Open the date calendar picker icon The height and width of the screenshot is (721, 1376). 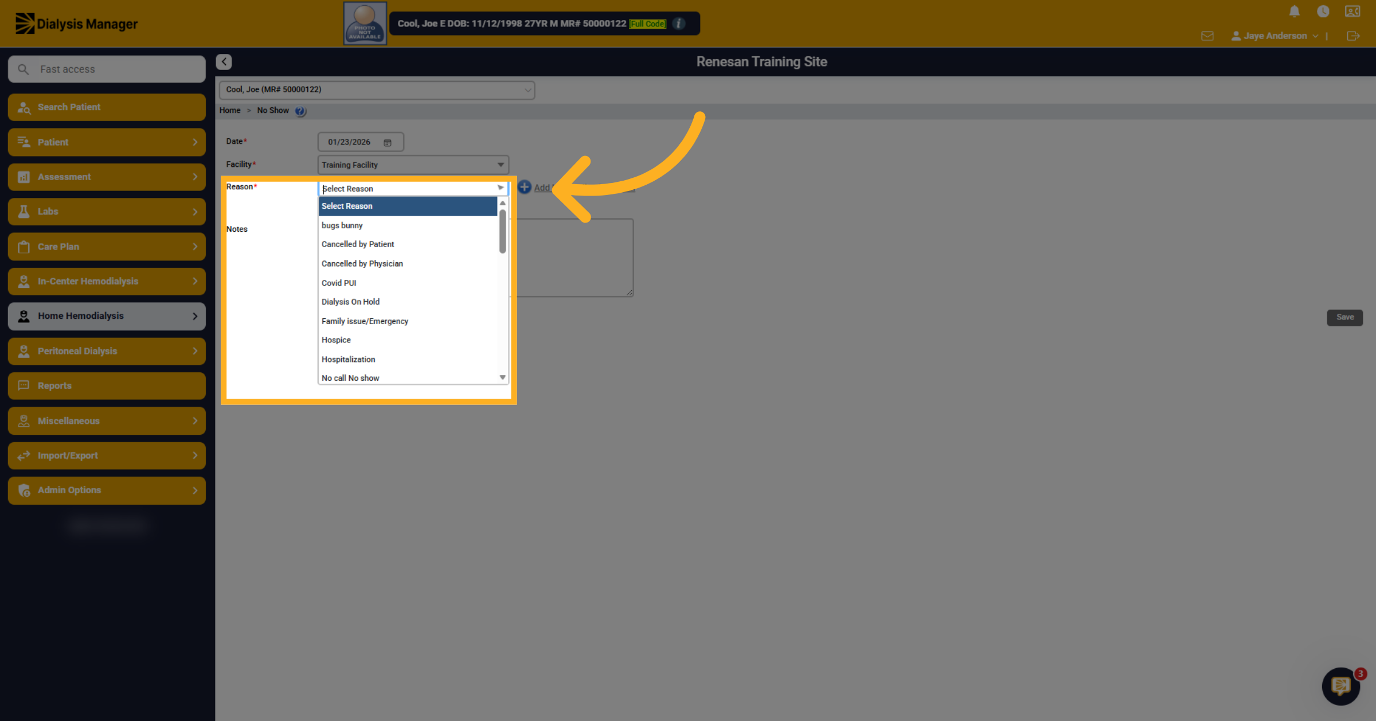point(388,142)
